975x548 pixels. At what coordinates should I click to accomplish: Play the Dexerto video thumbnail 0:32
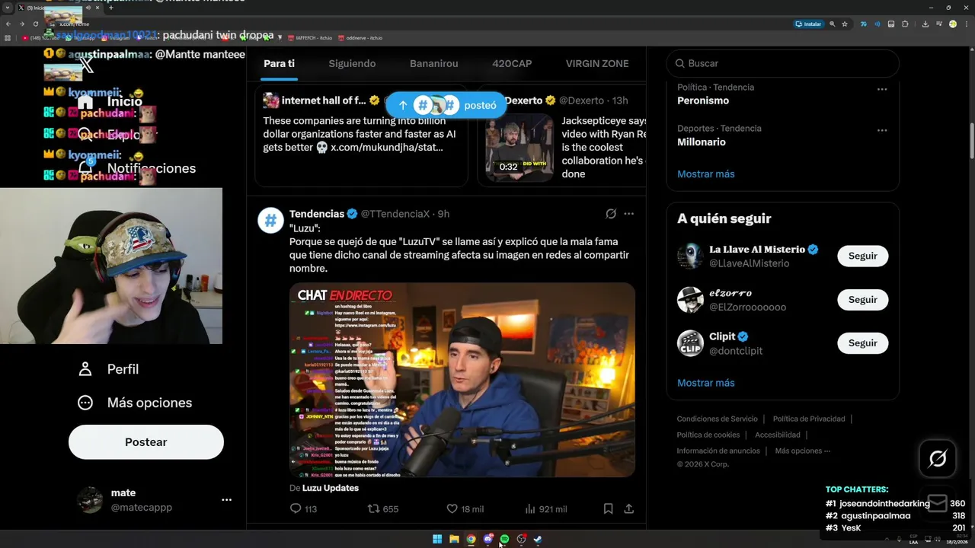(519, 148)
